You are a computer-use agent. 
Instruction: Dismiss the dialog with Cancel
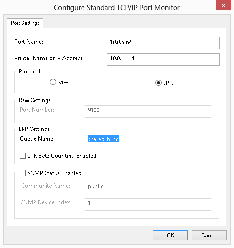(209, 235)
